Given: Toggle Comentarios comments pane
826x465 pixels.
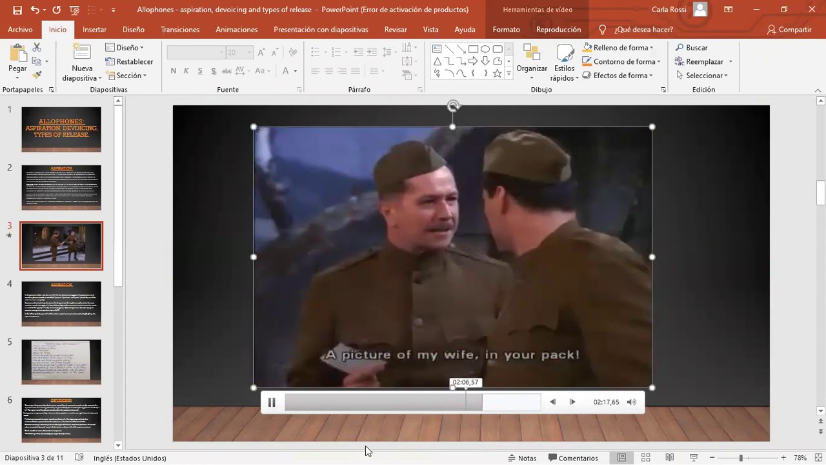Looking at the screenshot, I should click(x=573, y=458).
